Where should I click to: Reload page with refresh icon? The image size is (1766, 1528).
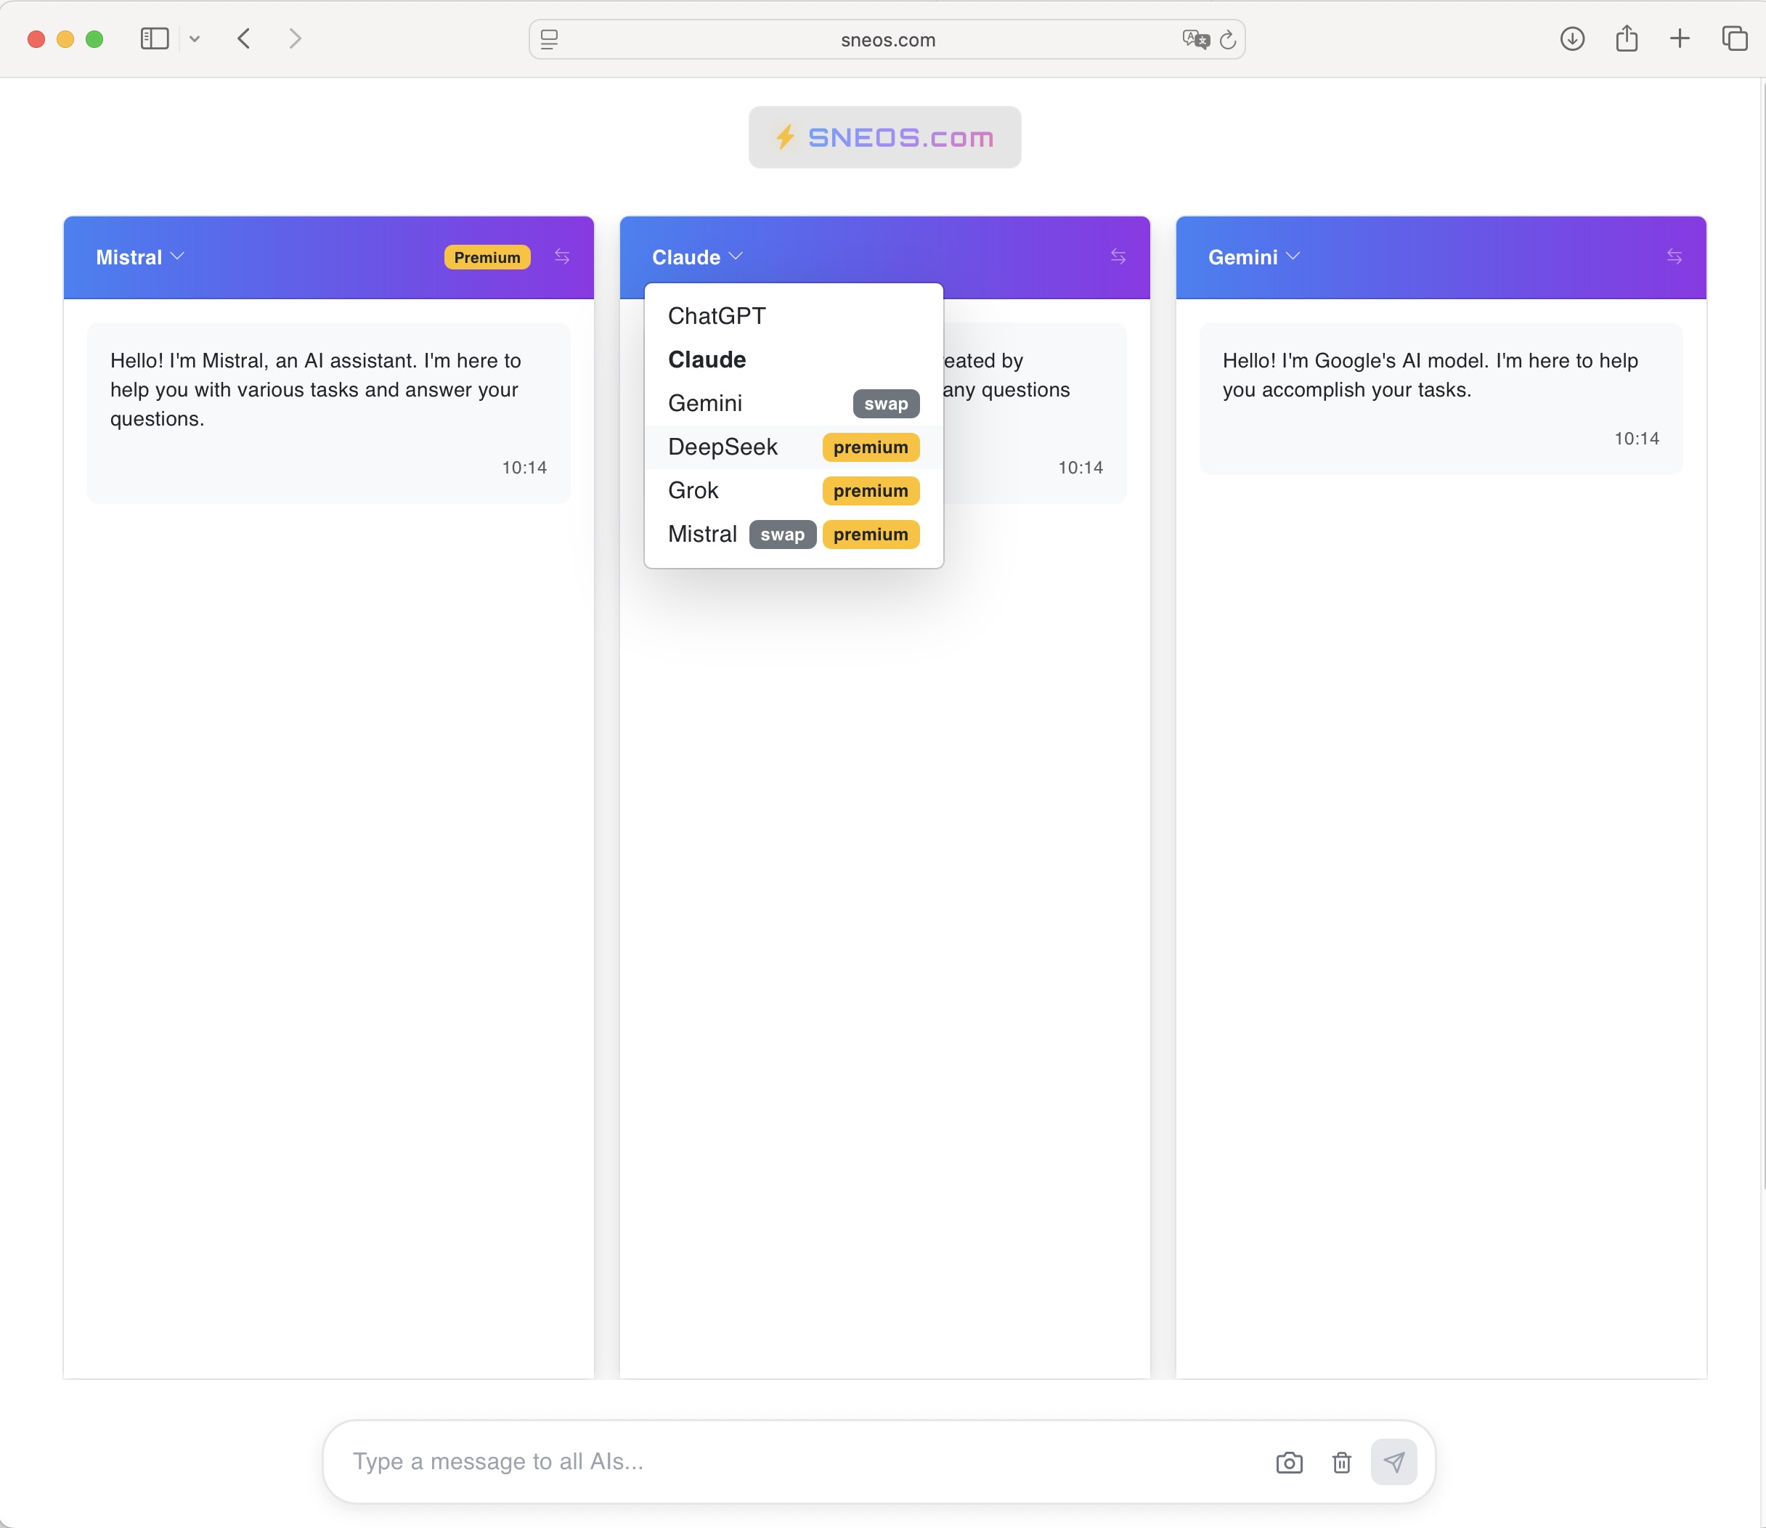pyautogui.click(x=1227, y=39)
